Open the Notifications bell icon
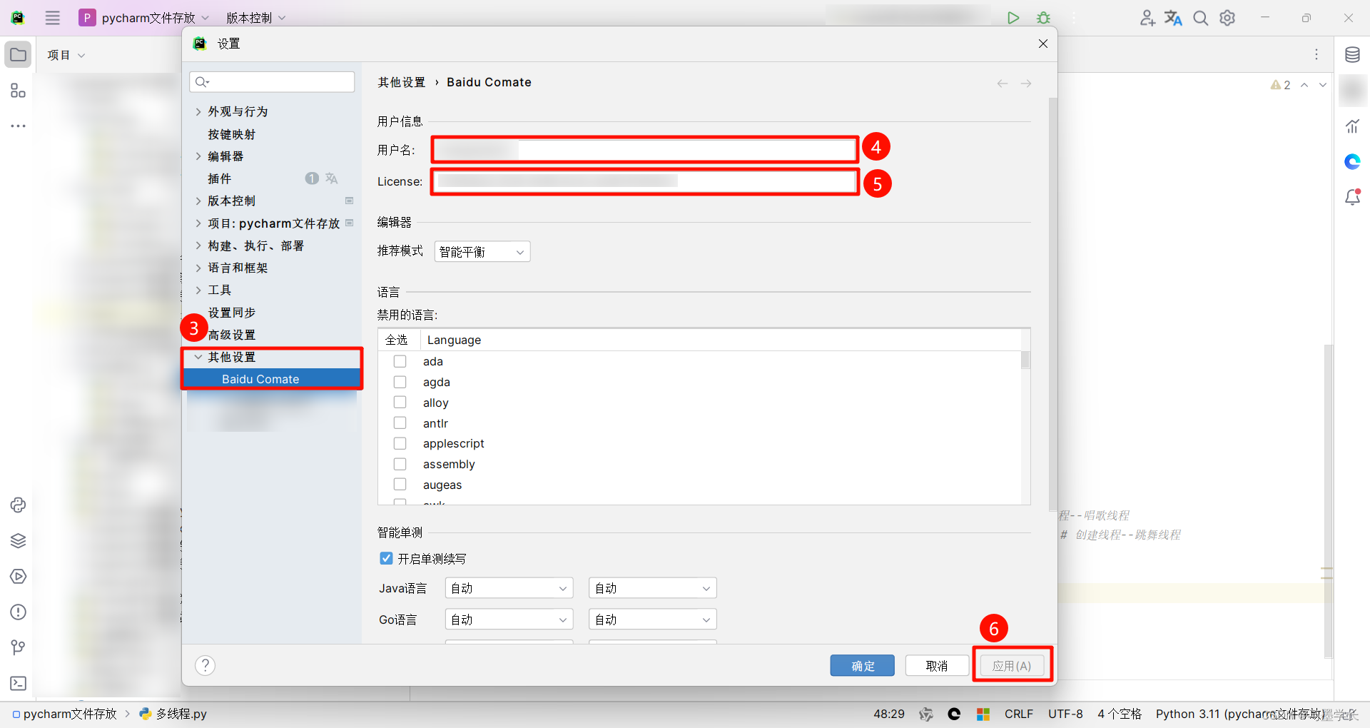 (1352, 197)
